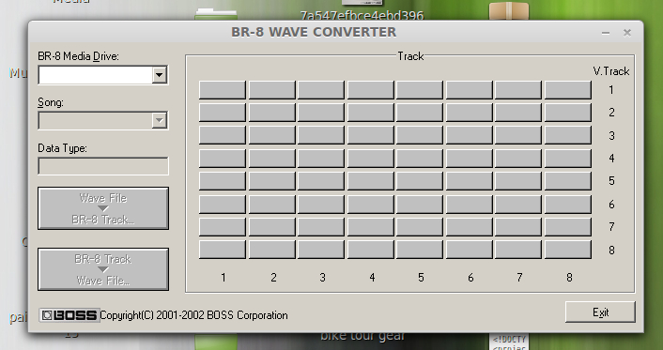
Task: Select track 4, V.Track 2 cell
Action: [370, 113]
